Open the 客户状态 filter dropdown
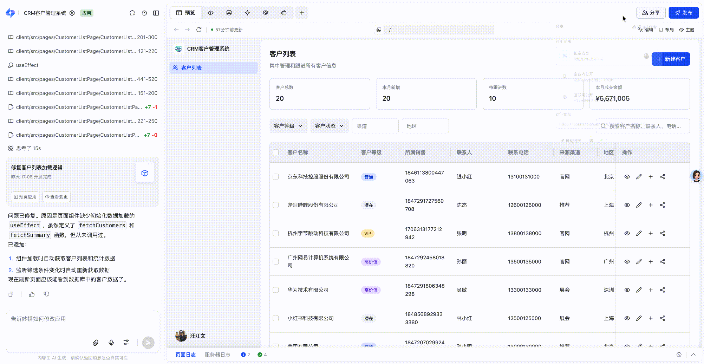This screenshot has height=364, width=704. 329,126
